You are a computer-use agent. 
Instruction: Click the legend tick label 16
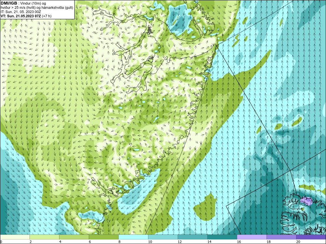point(239,242)
